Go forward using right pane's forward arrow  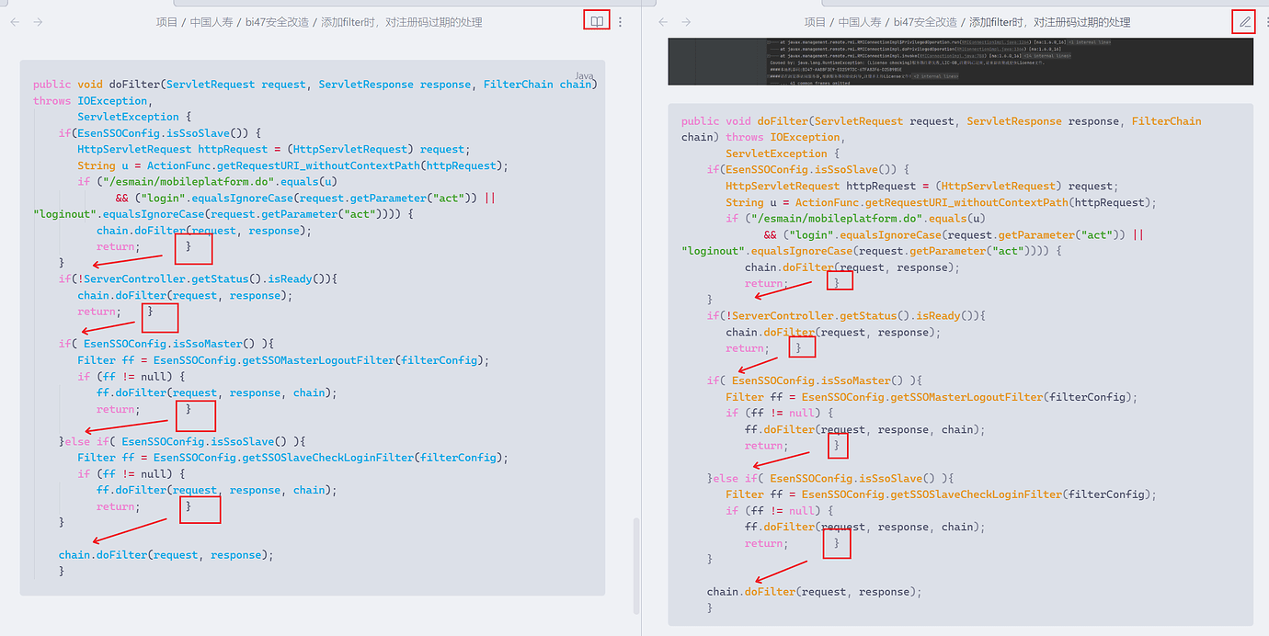[686, 21]
